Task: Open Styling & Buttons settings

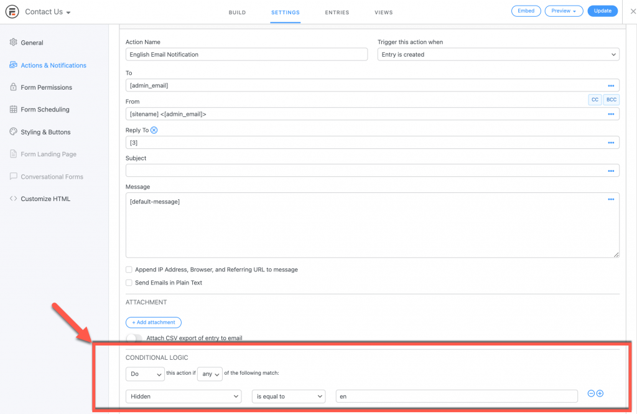Action: (x=45, y=132)
